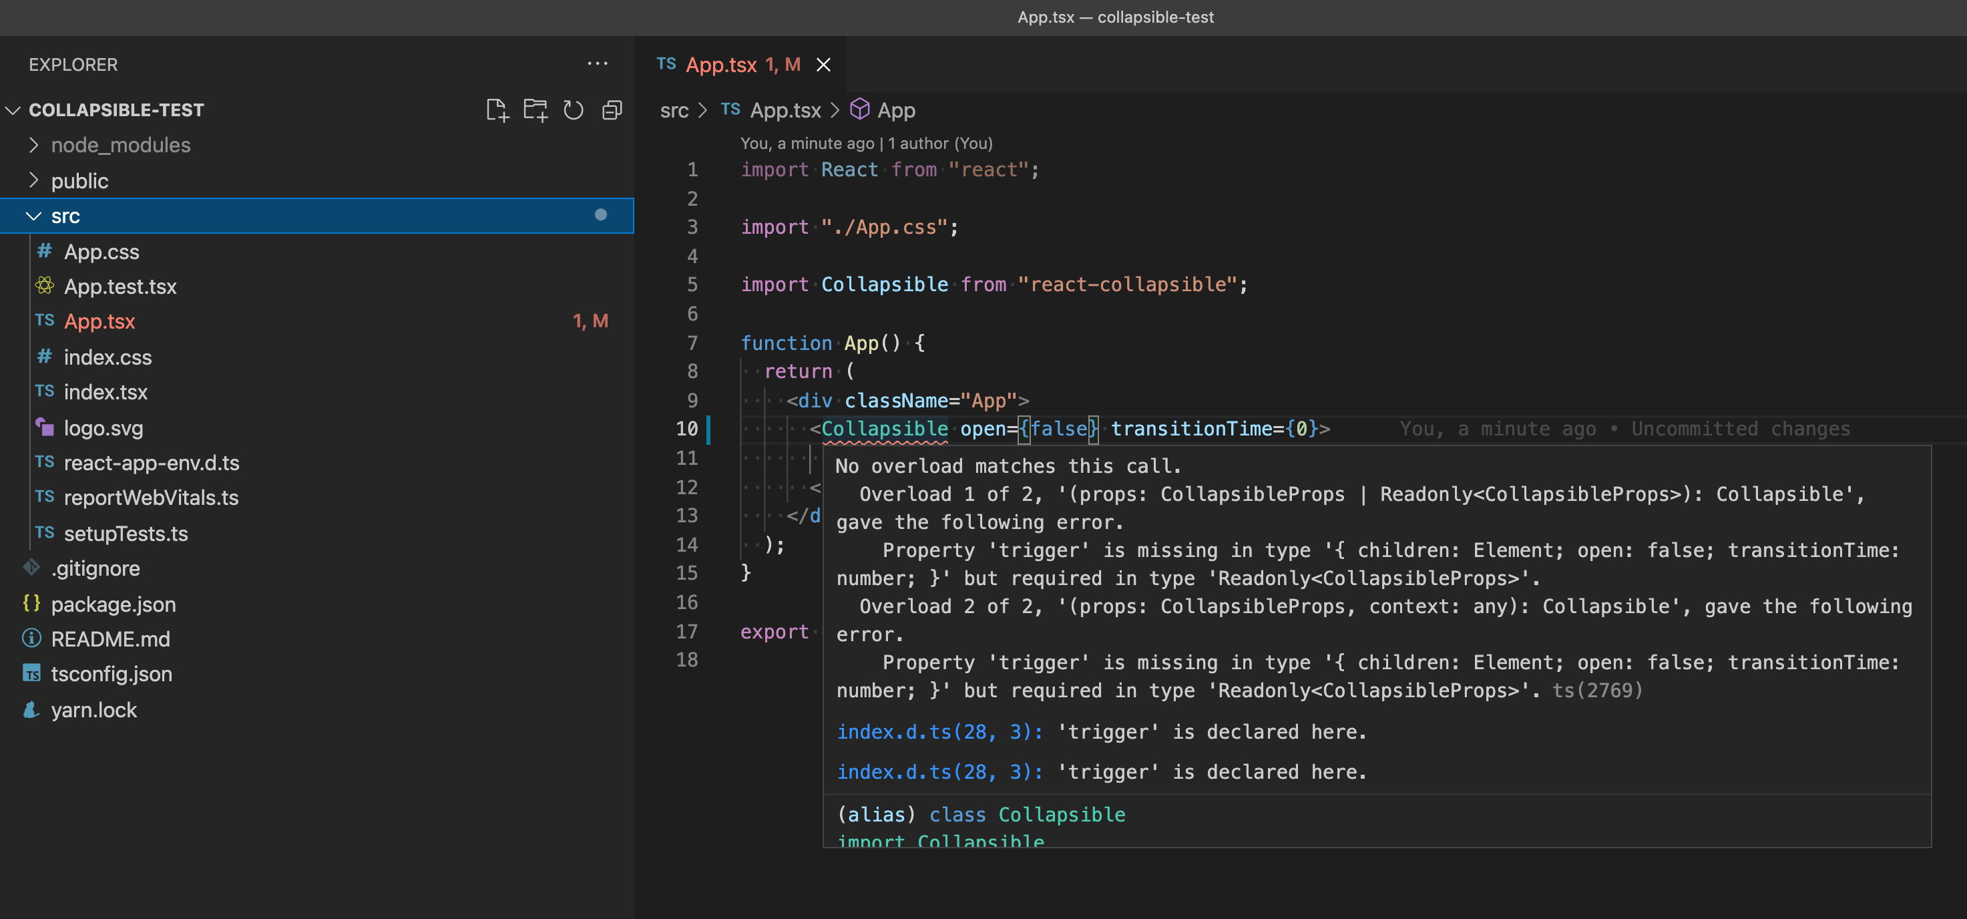Open Explorer's more actions ellipsis menu
Viewport: 1967px width, 919px height.
[x=597, y=64]
